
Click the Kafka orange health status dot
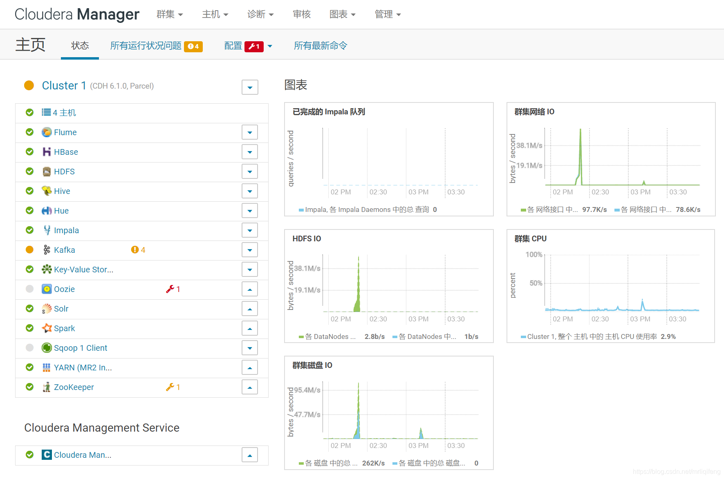29,250
